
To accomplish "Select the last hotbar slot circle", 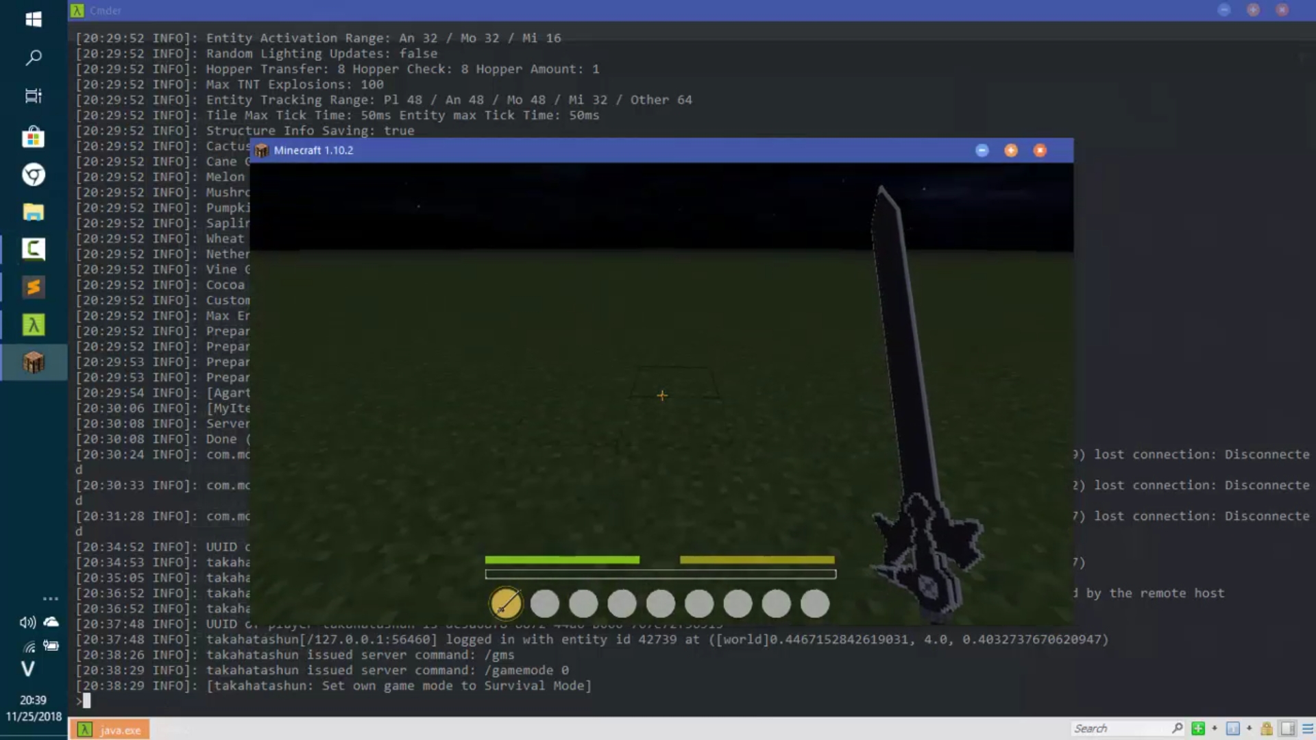I will click(815, 604).
